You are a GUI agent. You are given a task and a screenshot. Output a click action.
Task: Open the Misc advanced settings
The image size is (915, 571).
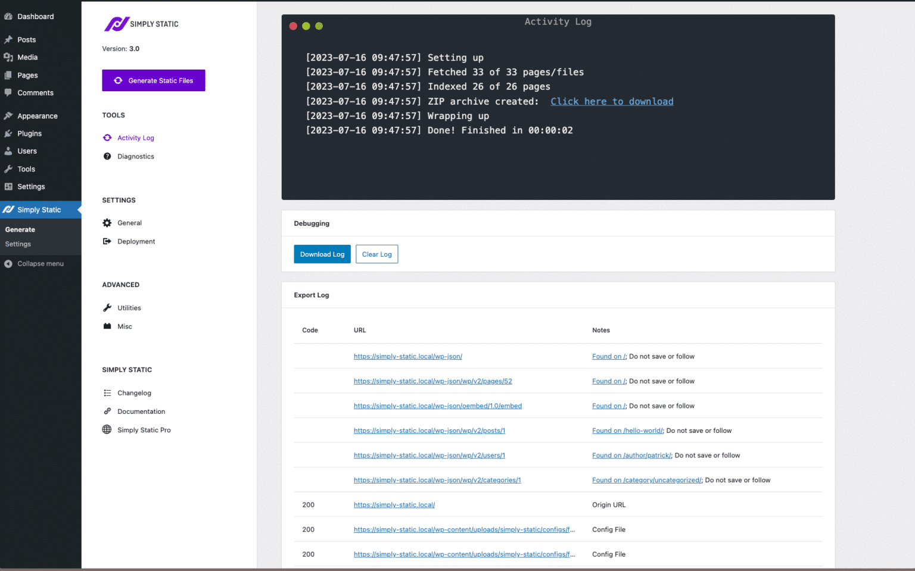(x=125, y=326)
